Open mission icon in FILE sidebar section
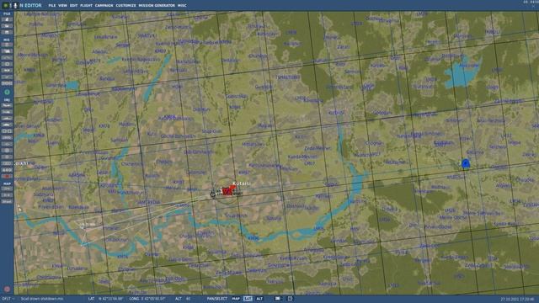This screenshot has width=539, height=303. [7, 26]
